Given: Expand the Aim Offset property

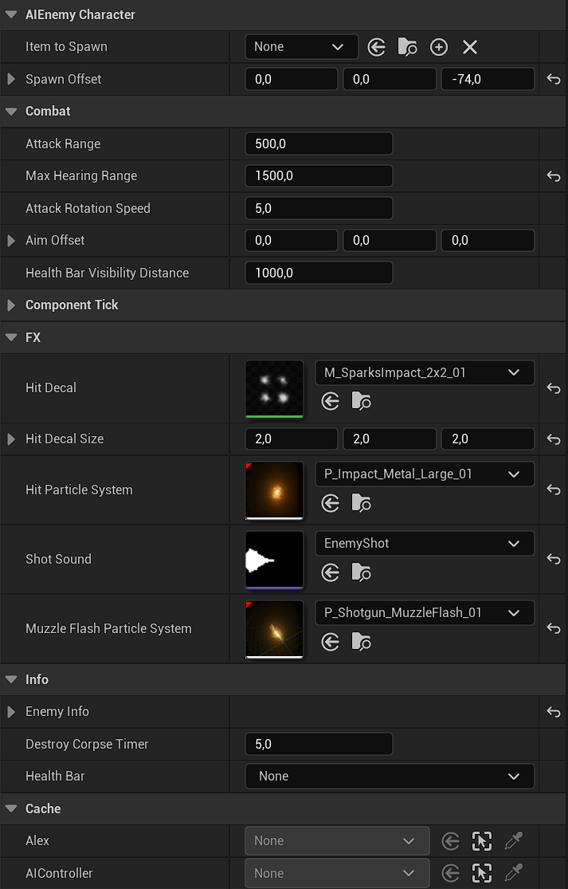Looking at the screenshot, I should 11,241.
